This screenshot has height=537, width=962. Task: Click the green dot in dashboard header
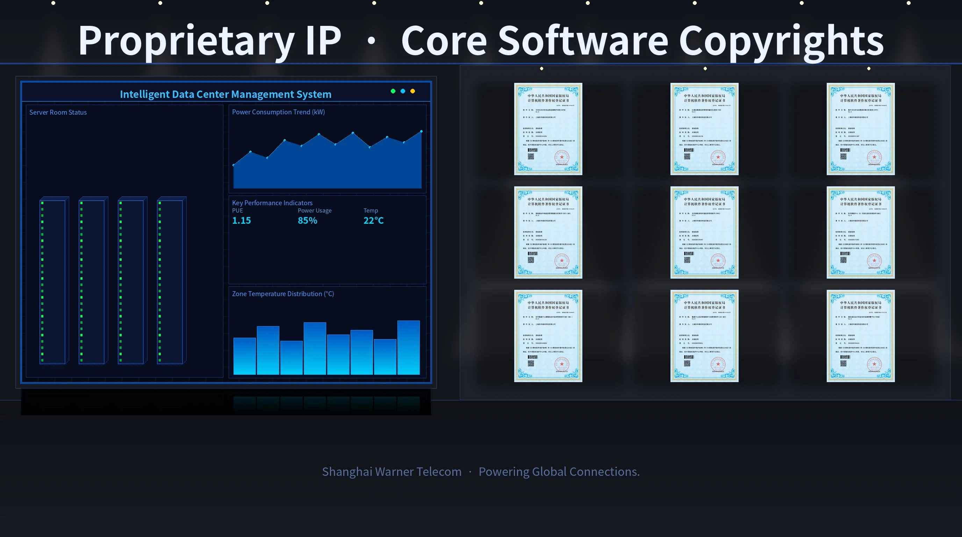tap(393, 91)
